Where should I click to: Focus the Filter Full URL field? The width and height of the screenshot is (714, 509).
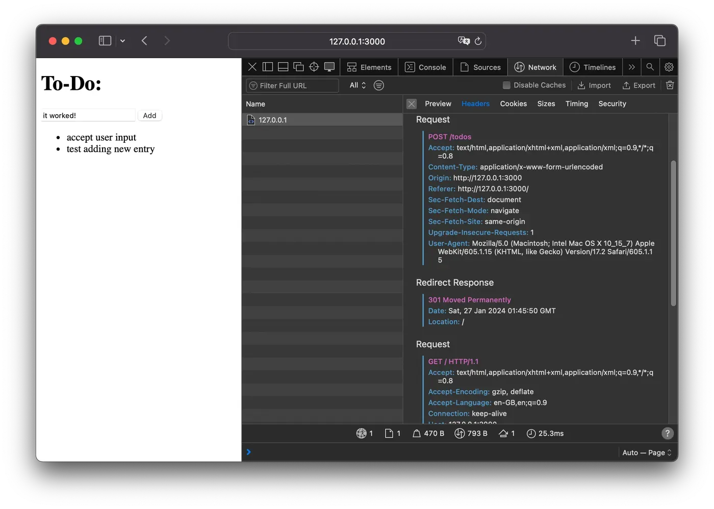pyautogui.click(x=292, y=86)
